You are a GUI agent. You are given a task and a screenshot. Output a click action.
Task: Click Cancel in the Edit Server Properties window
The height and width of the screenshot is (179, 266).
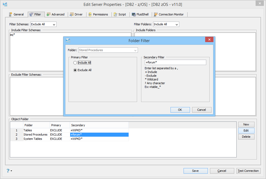pyautogui.click(x=222, y=171)
